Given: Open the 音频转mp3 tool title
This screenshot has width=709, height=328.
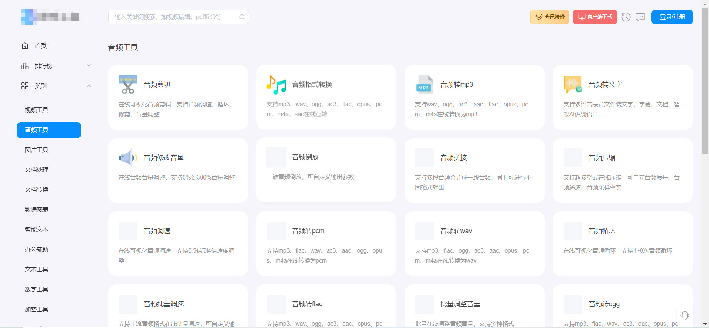Looking at the screenshot, I should click(457, 85).
